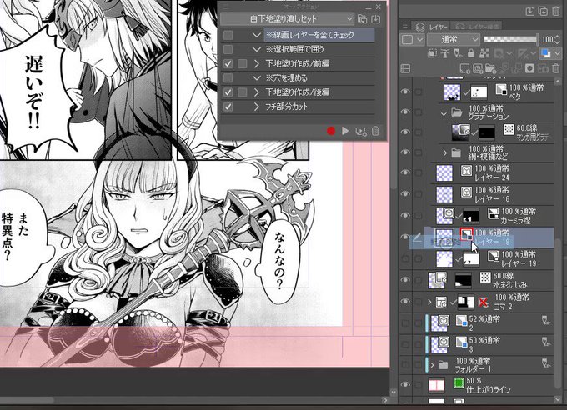Create a new layer folder
The width and height of the screenshot is (567, 410).
[x=490, y=68]
